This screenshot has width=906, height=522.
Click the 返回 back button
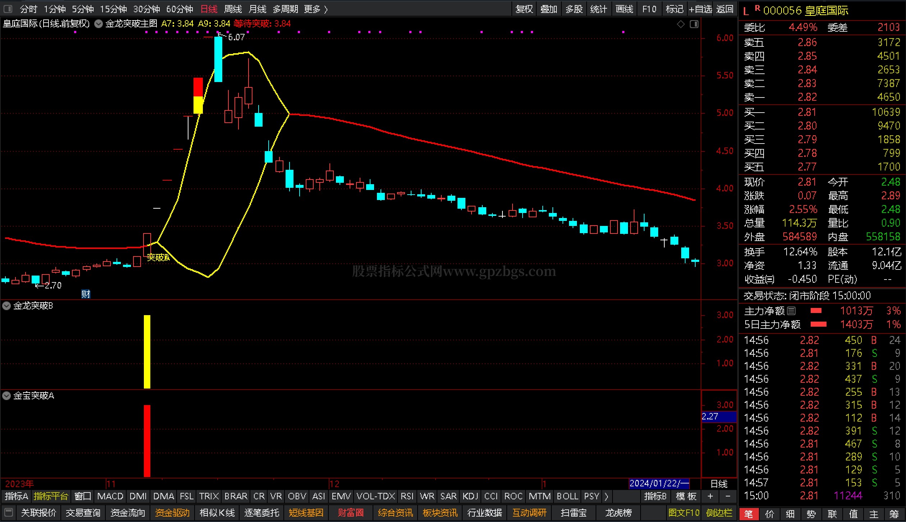coord(725,9)
